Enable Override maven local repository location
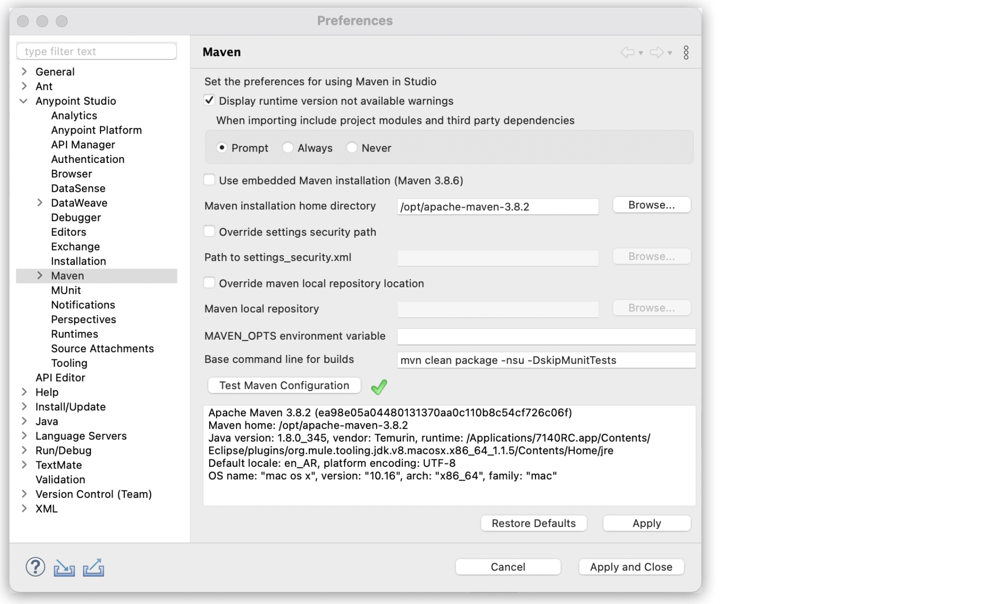Viewport: 992px width, 604px height. [211, 282]
